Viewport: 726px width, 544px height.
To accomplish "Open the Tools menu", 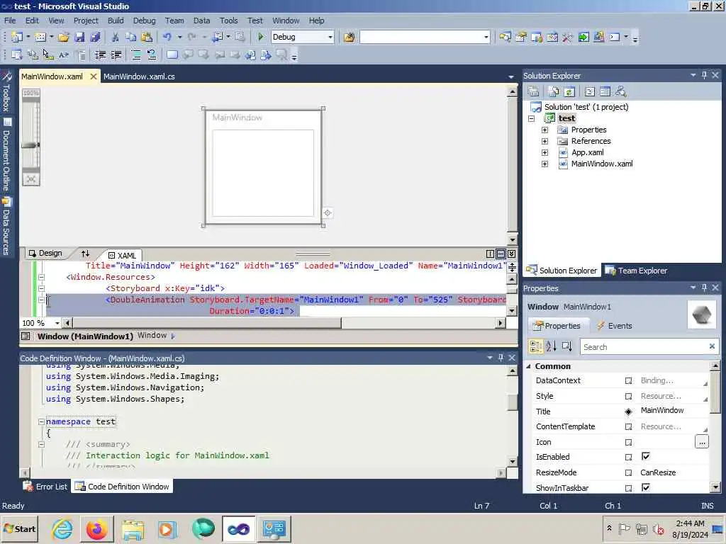I will (x=229, y=21).
